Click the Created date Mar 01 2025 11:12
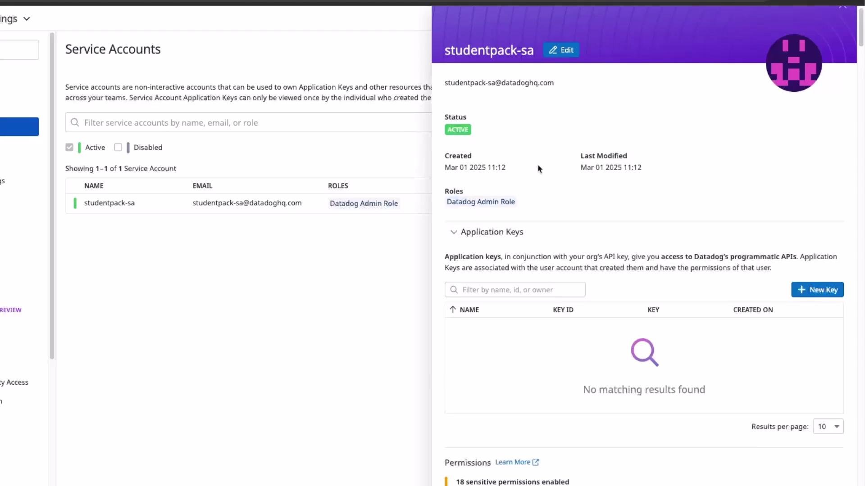 pyautogui.click(x=475, y=167)
